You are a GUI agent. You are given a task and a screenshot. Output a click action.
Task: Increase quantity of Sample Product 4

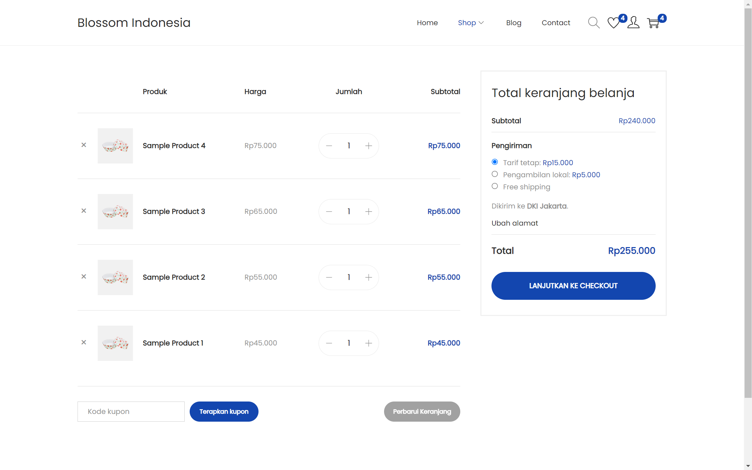(x=369, y=146)
